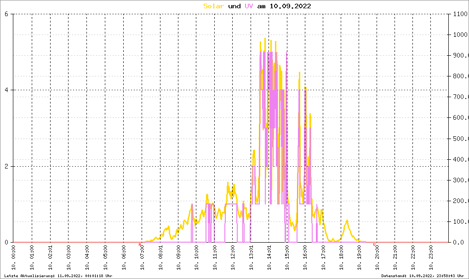Click the time label "10. 16:00"

[305, 258]
